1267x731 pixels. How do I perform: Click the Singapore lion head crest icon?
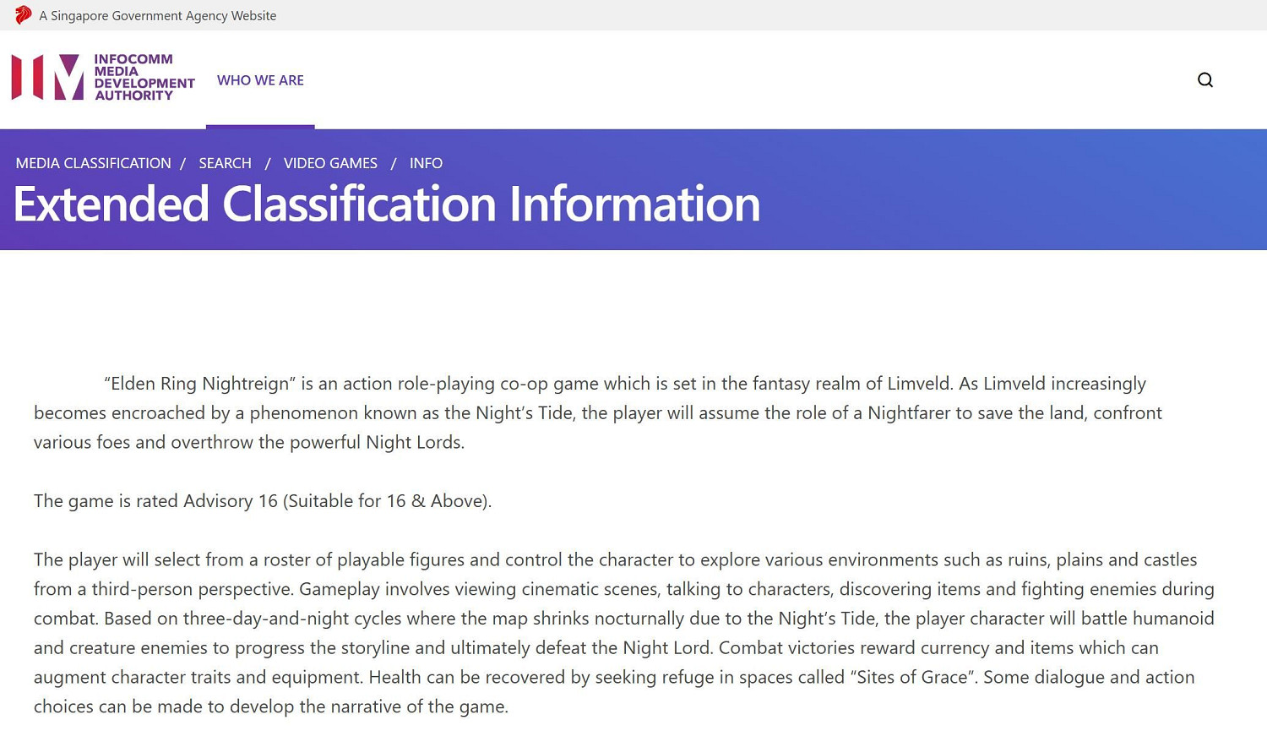[23, 15]
